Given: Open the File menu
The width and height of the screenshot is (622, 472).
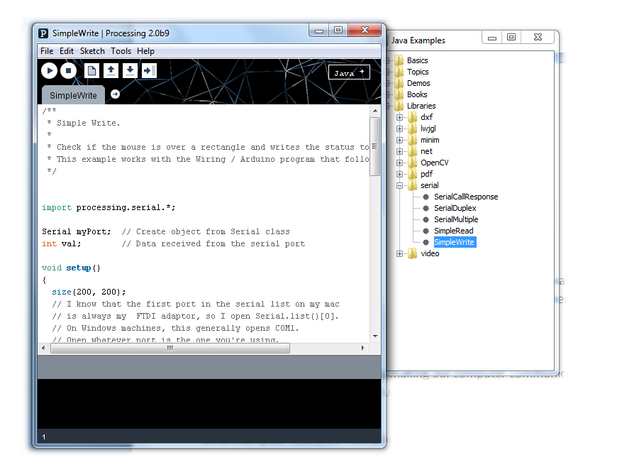Looking at the screenshot, I should tap(47, 51).
